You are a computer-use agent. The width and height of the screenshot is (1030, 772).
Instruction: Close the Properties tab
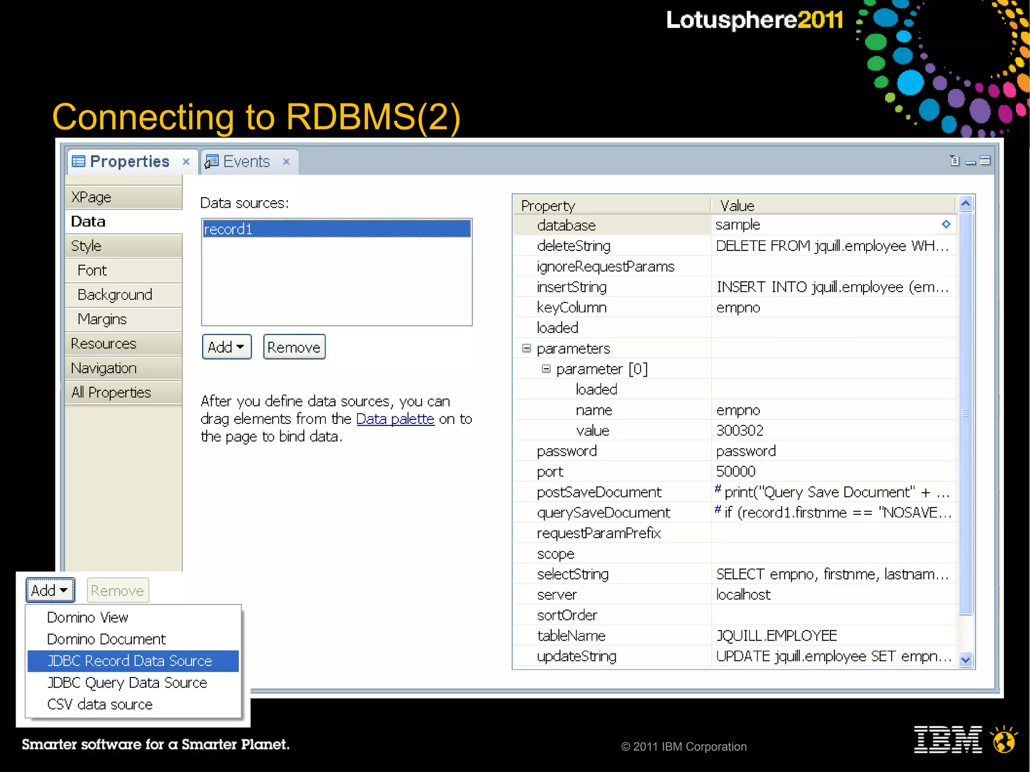click(x=186, y=162)
